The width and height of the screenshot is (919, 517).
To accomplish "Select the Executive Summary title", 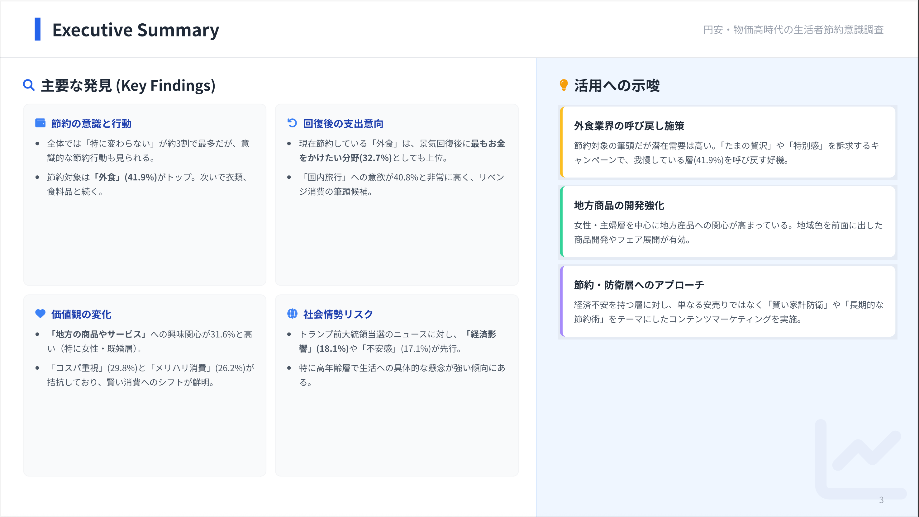I will 136,30.
